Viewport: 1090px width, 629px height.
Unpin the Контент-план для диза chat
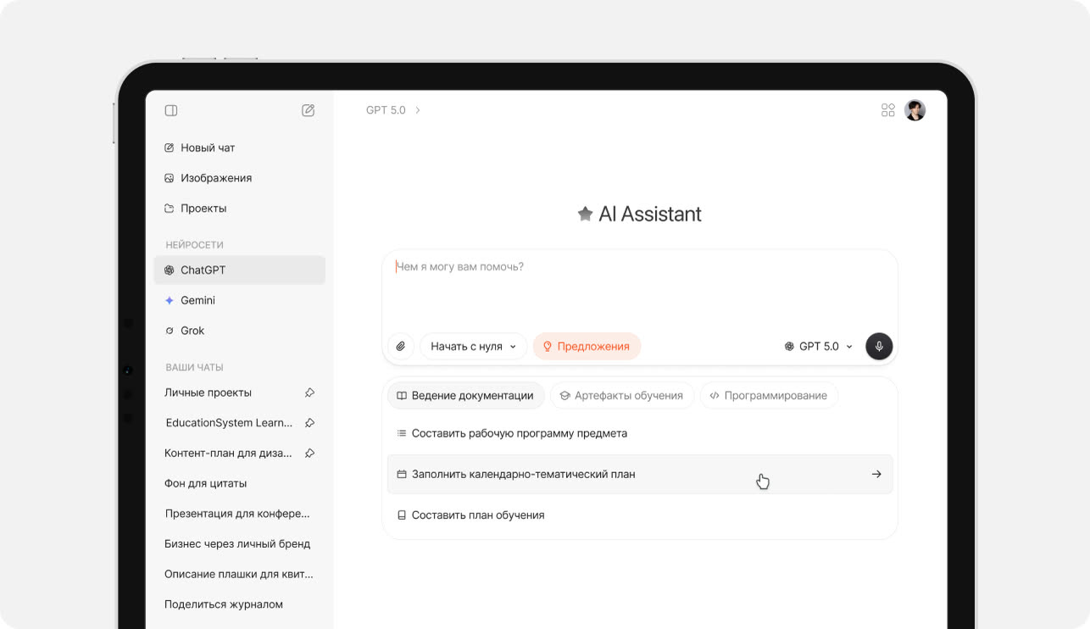pyautogui.click(x=310, y=453)
